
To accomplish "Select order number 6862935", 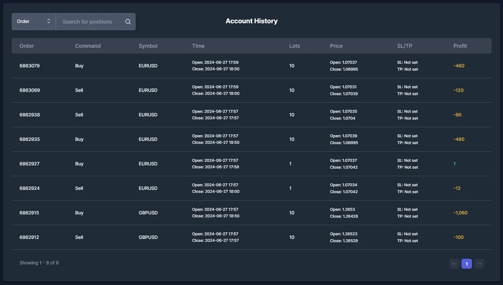I will (x=30, y=139).
